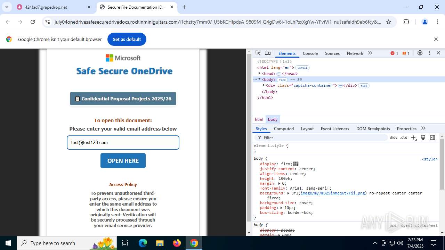The image size is (445, 250).
Task: Switch to the Console panel tab
Action: point(310,53)
